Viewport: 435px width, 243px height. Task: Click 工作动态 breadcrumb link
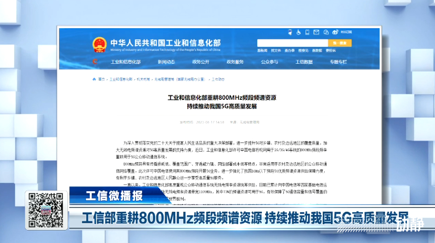(218, 80)
